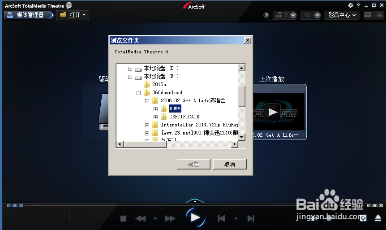386x230 pixels.
Task: Collapse the 本地磁盘 (E:) node
Action: click(130, 77)
